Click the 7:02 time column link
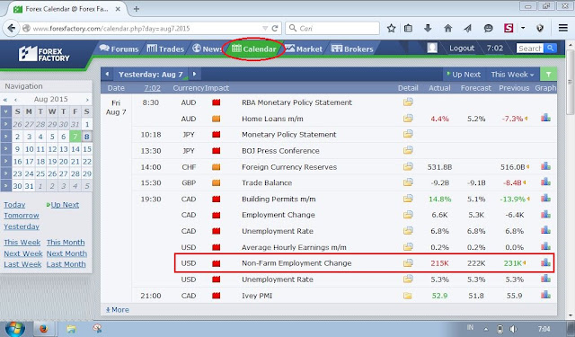This screenshot has height=337, width=575. point(152,88)
